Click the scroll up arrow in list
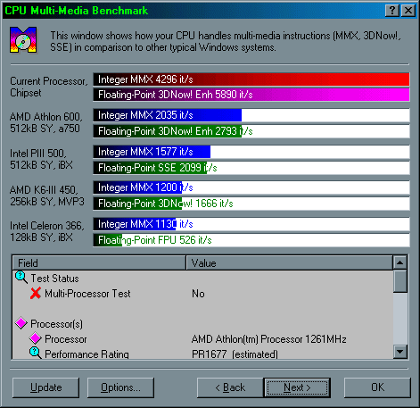 pos(400,262)
